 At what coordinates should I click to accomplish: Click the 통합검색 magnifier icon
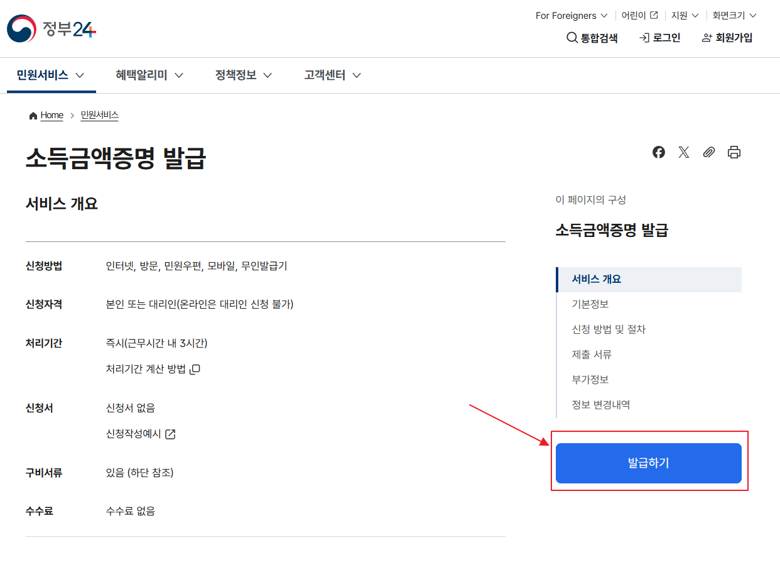[x=571, y=38]
